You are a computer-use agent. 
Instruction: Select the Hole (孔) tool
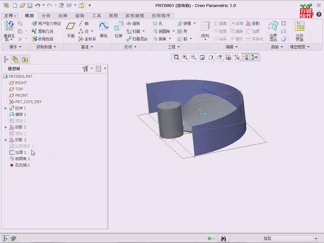pyautogui.click(x=158, y=23)
